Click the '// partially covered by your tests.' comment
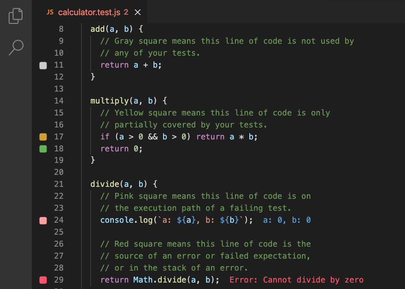The width and height of the screenshot is (405, 289). 184,125
